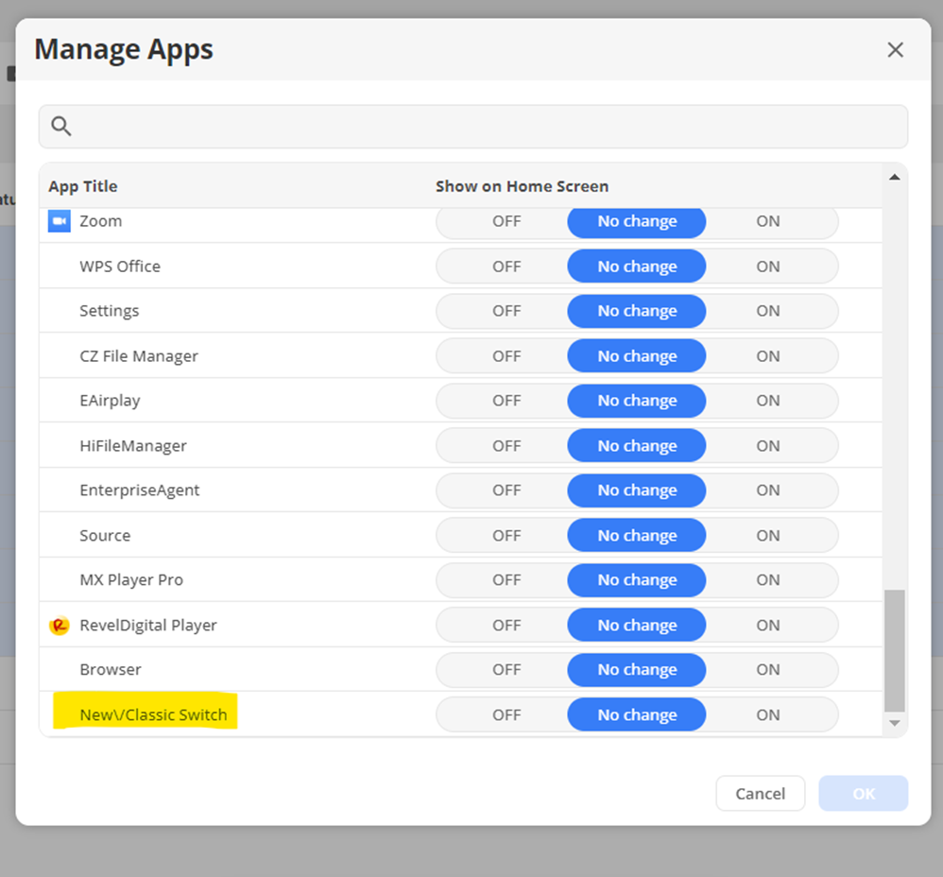Select No change for HiFileManager

pyautogui.click(x=637, y=446)
